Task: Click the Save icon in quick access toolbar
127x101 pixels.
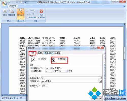Action: point(9,2)
